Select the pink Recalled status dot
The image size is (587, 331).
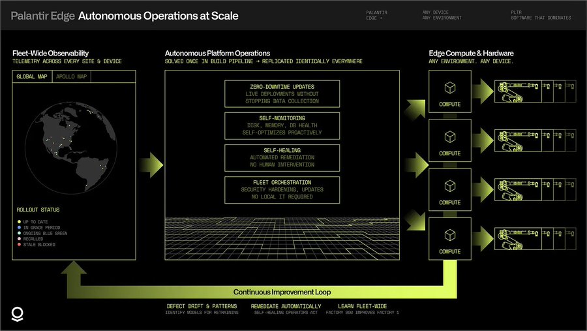pos(19,238)
